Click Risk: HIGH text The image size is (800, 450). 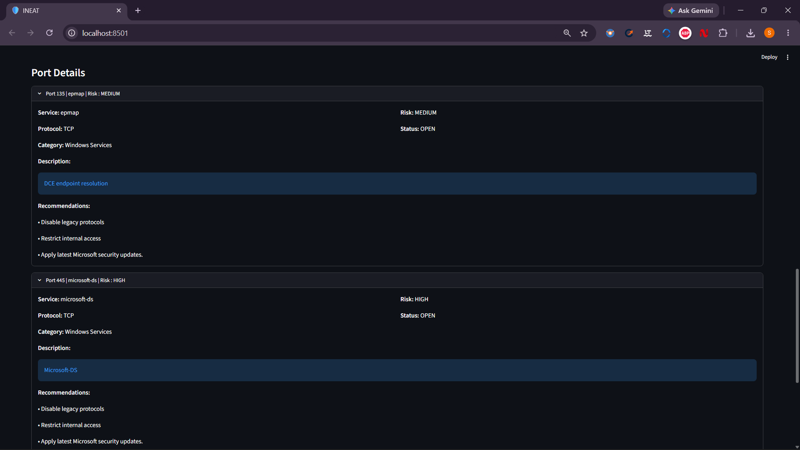tap(414, 299)
